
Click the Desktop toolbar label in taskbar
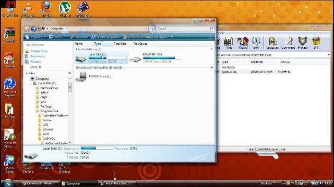click(x=266, y=183)
